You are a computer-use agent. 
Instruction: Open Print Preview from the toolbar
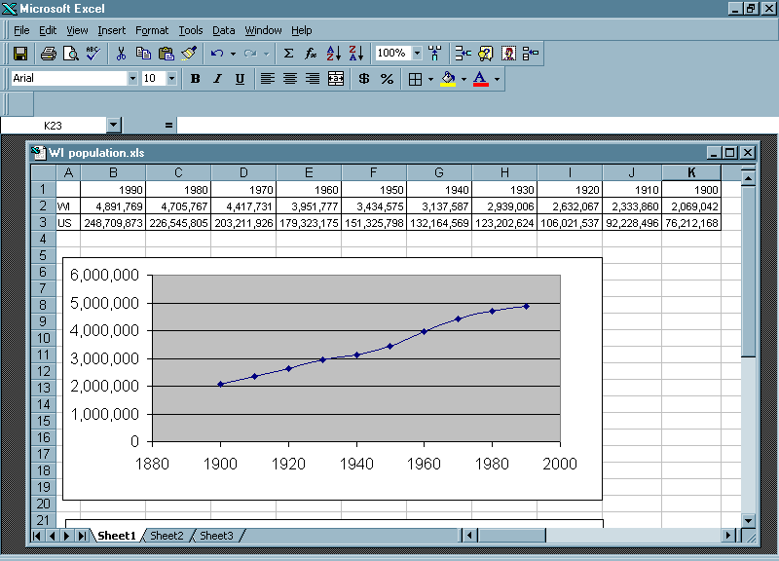(70, 54)
